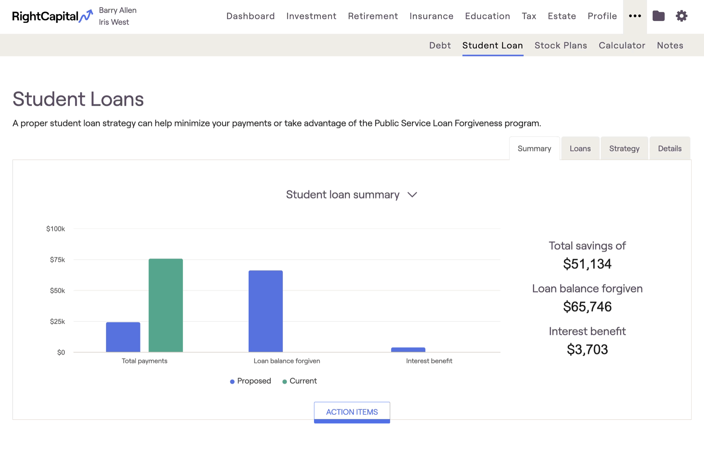Open the Tax menu
This screenshot has height=449, width=704.
(x=529, y=16)
